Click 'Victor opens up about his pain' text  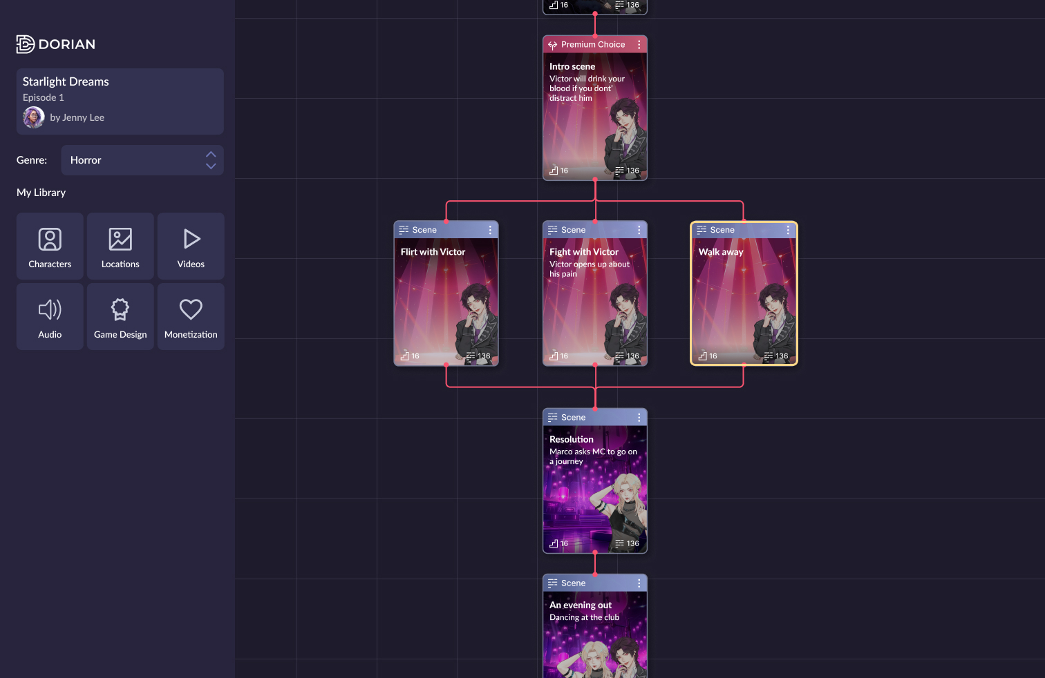[590, 269]
